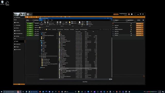The image size is (165, 93).
Task: Click Move to in Explorer ribbon
Action: click(57, 23)
